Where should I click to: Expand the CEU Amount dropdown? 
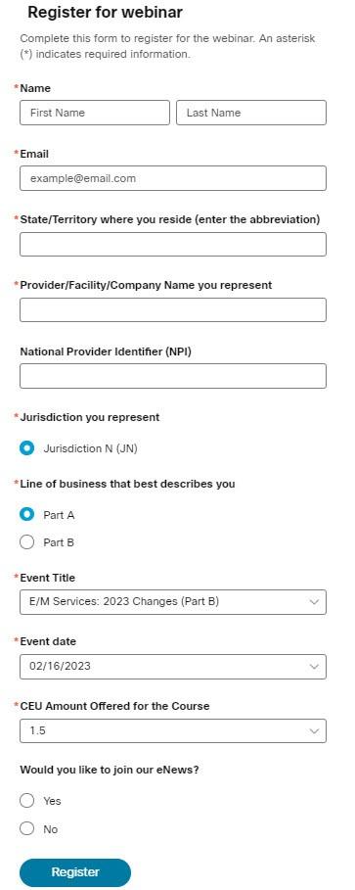click(173, 730)
